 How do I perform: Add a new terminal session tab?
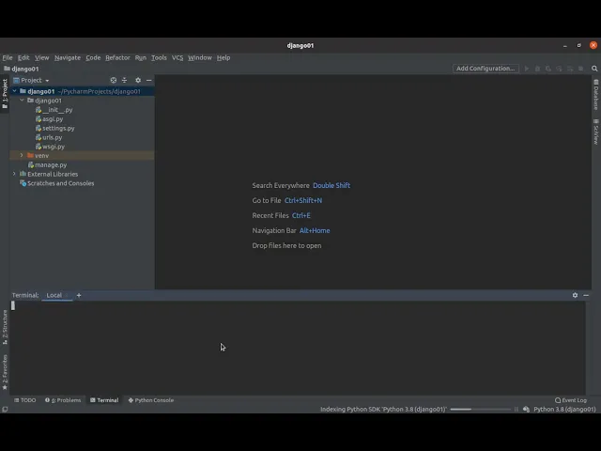click(x=79, y=295)
